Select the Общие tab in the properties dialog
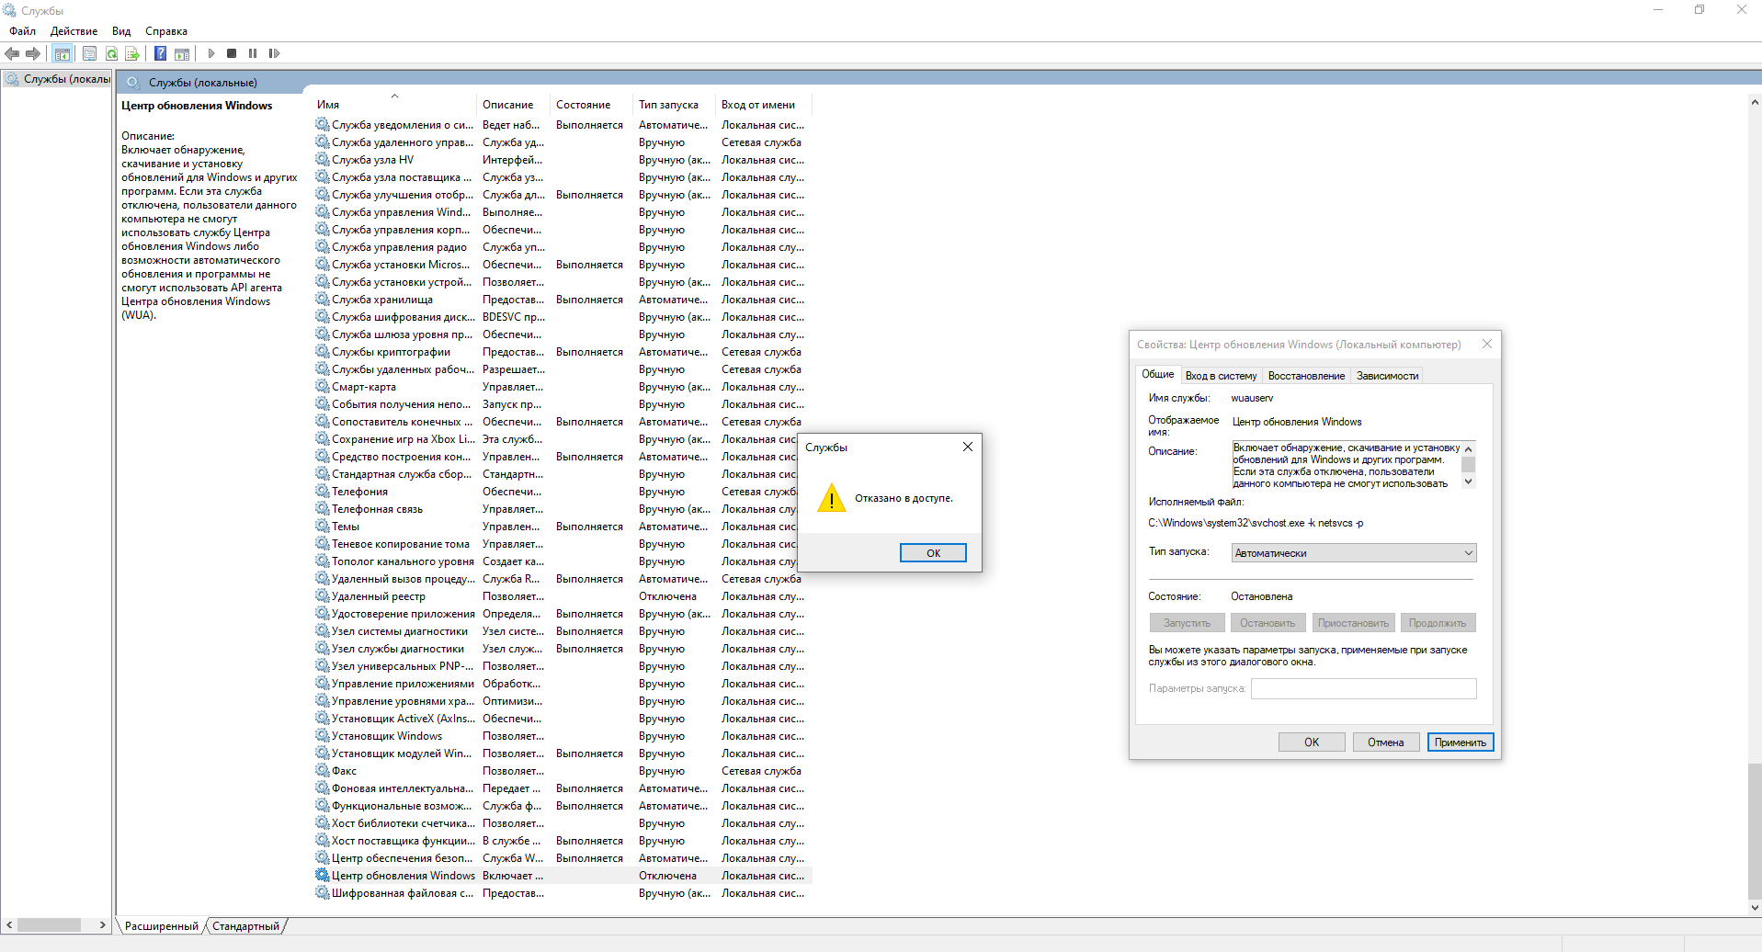1762x952 pixels. (x=1158, y=374)
